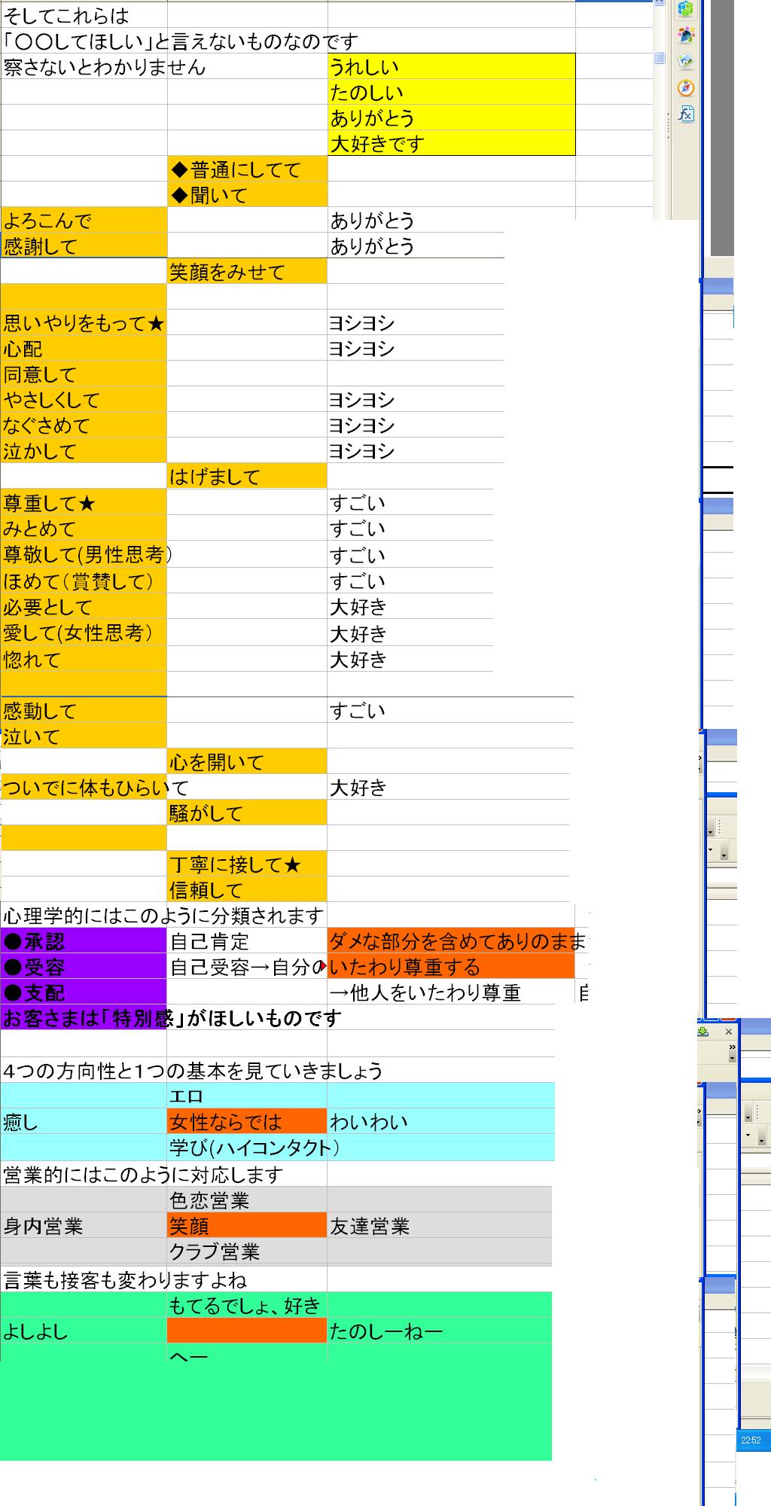Image resolution: width=771 pixels, height=1506 pixels.
Task: Open the Gallery sidebar icon
Action: [685, 61]
